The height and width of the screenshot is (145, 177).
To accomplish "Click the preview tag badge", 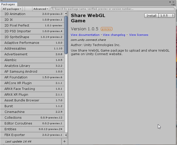I will pos(107,29).
